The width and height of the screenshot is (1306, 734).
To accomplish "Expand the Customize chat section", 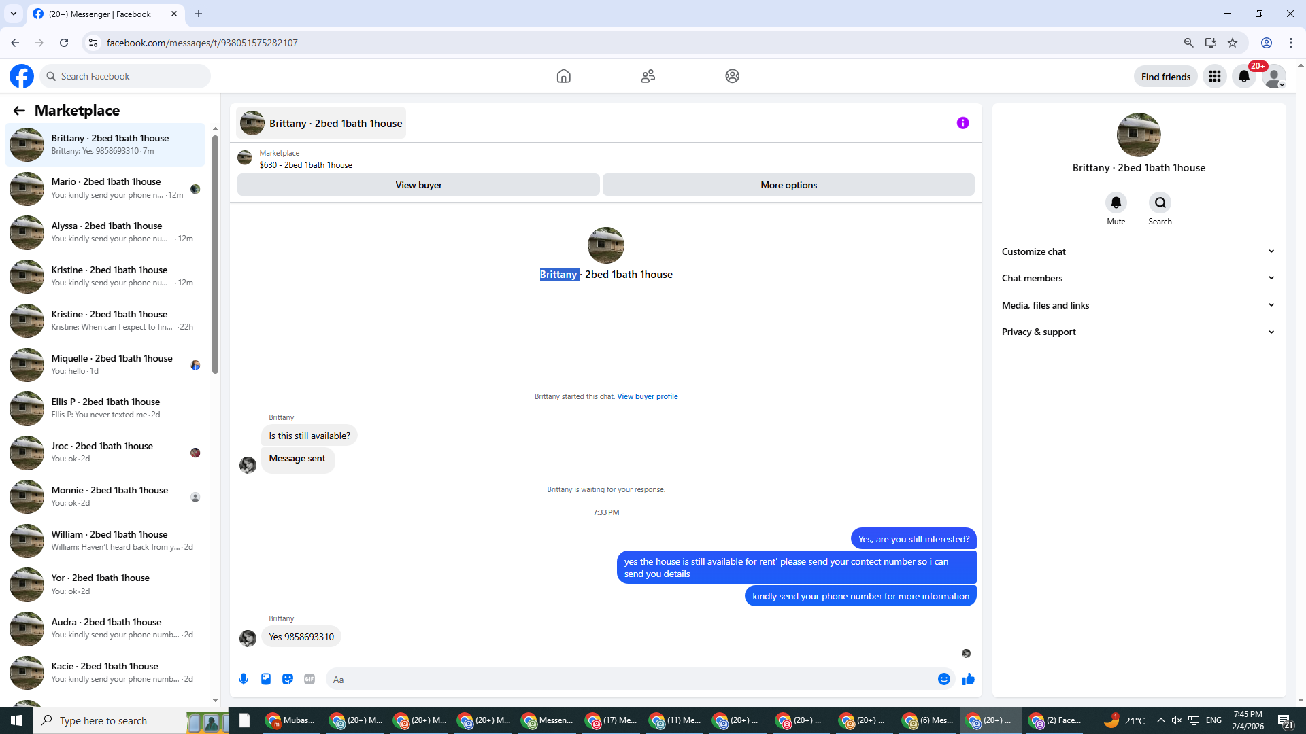I will point(1138,251).
